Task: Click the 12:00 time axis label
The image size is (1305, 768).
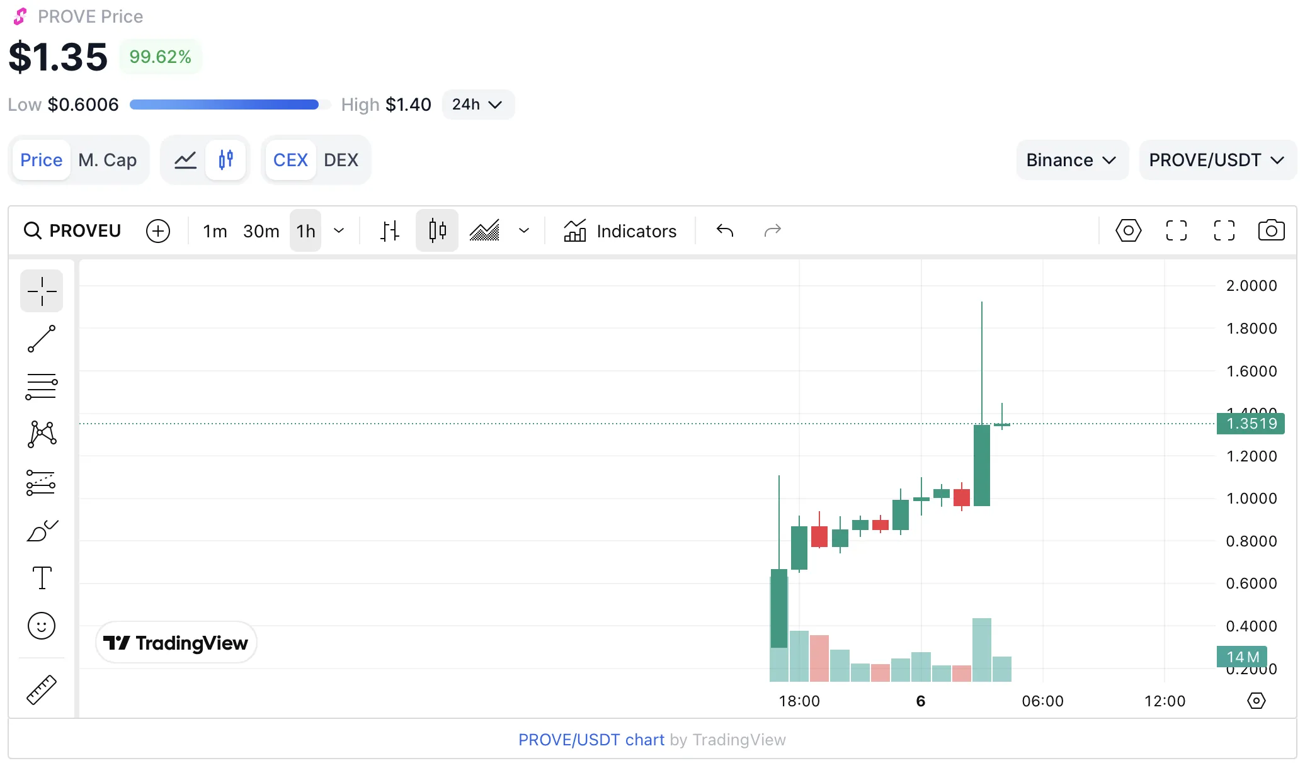Action: (x=1165, y=701)
